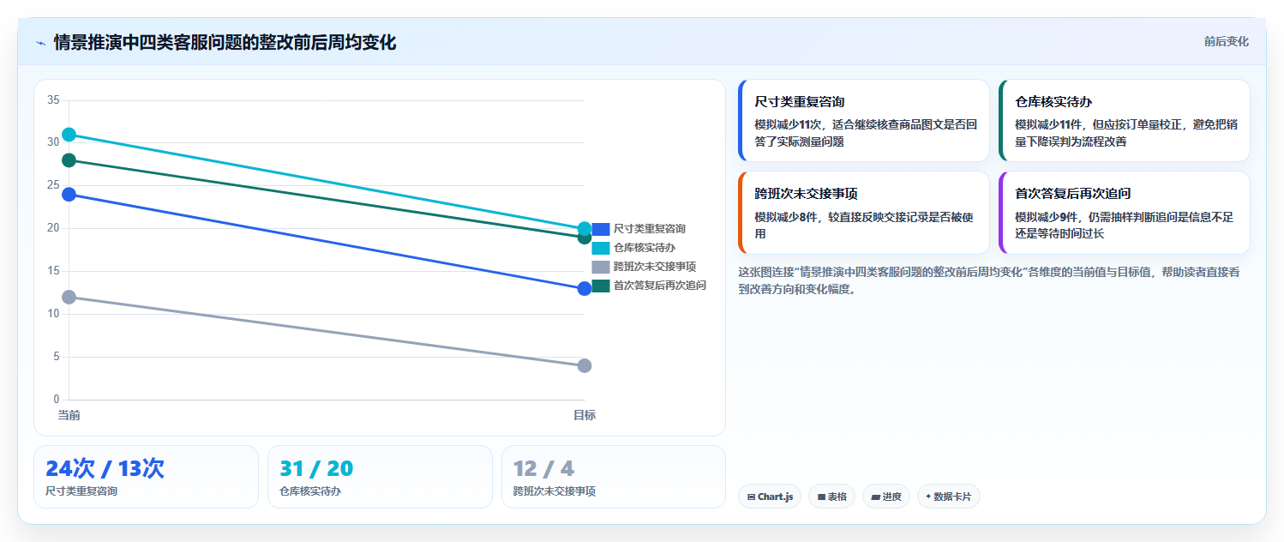Click the 目标 x-axis label
The height and width of the screenshot is (542, 1284).
tap(585, 415)
